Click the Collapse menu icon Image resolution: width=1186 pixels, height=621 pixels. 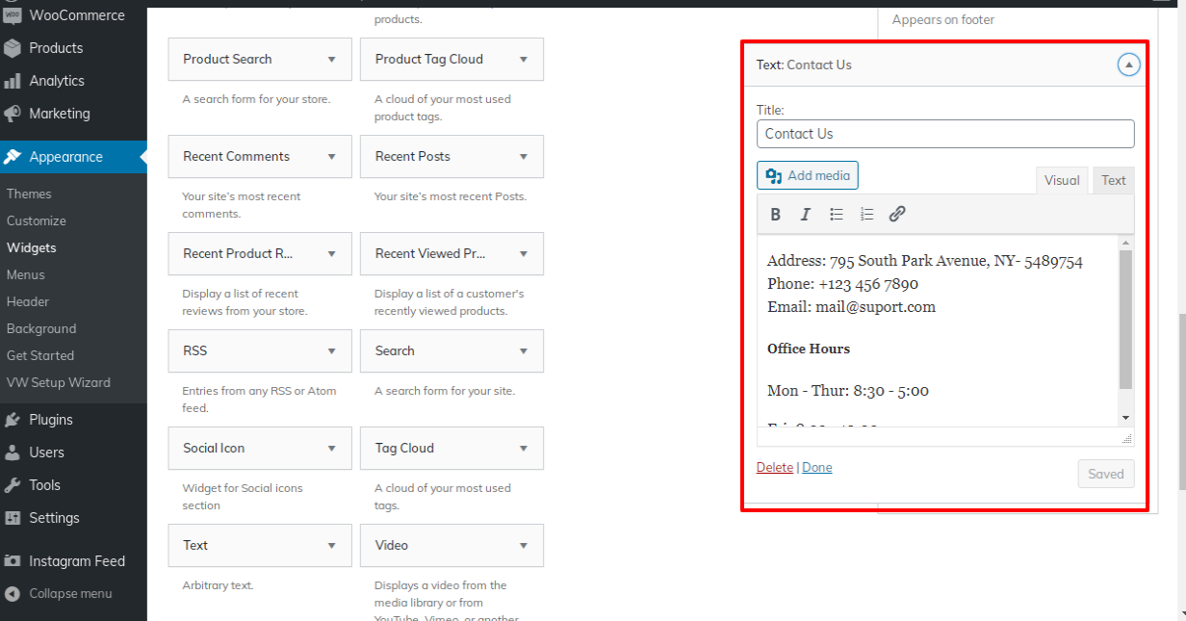(x=13, y=594)
